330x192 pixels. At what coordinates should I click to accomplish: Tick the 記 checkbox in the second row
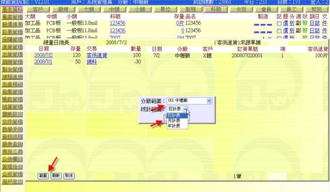[x=279, y=31]
